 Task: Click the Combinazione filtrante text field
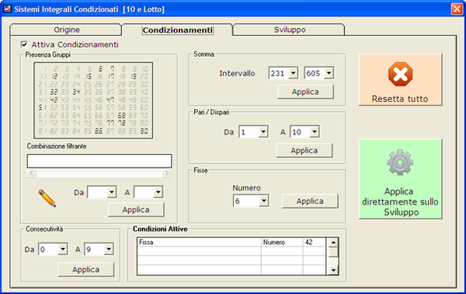[x=99, y=161]
